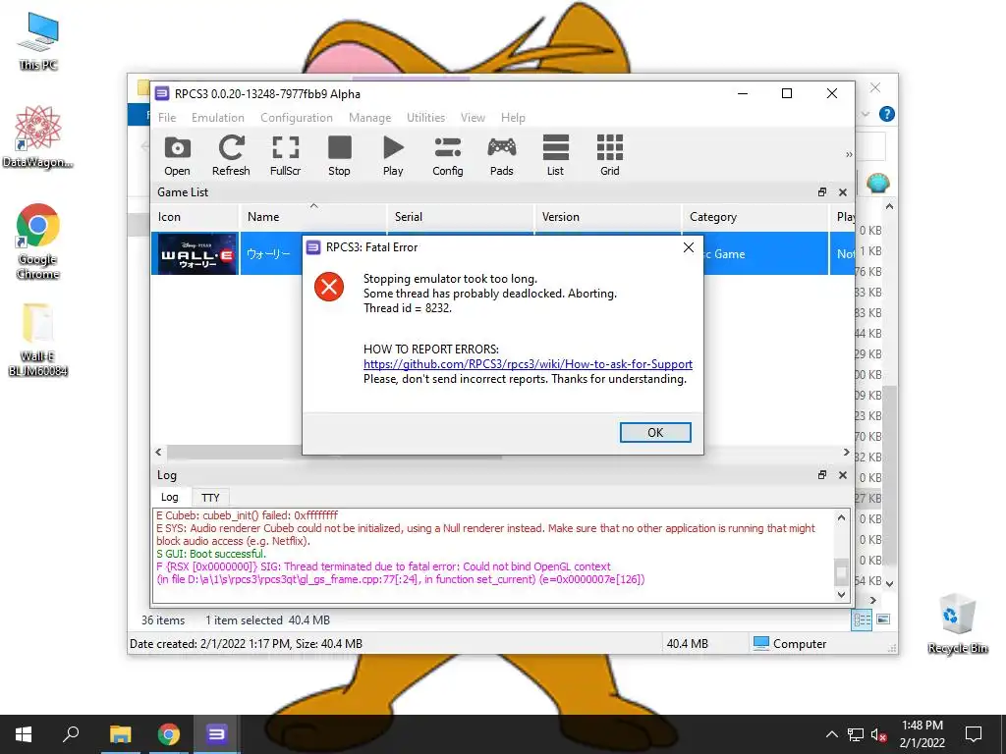Confirm the fatal error with OK

655,432
